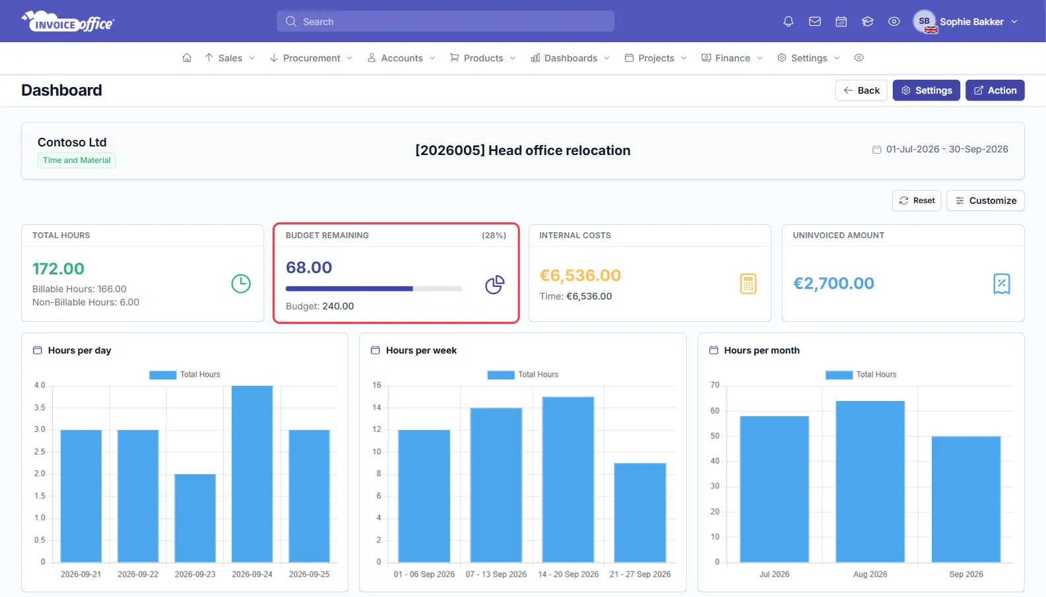Click the Time and Material tag
Screen dimensions: 1046x597
pyautogui.click(x=77, y=160)
